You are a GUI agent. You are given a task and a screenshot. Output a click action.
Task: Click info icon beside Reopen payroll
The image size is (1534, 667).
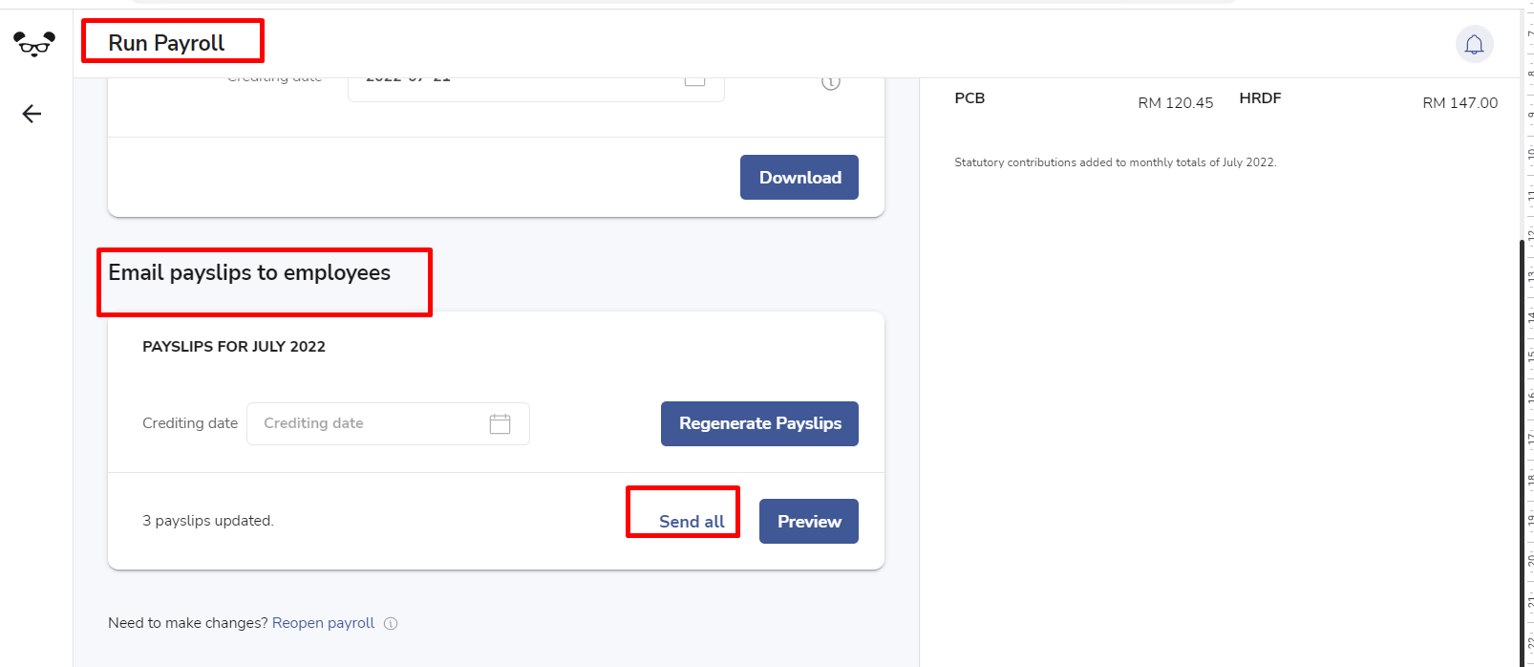[391, 623]
